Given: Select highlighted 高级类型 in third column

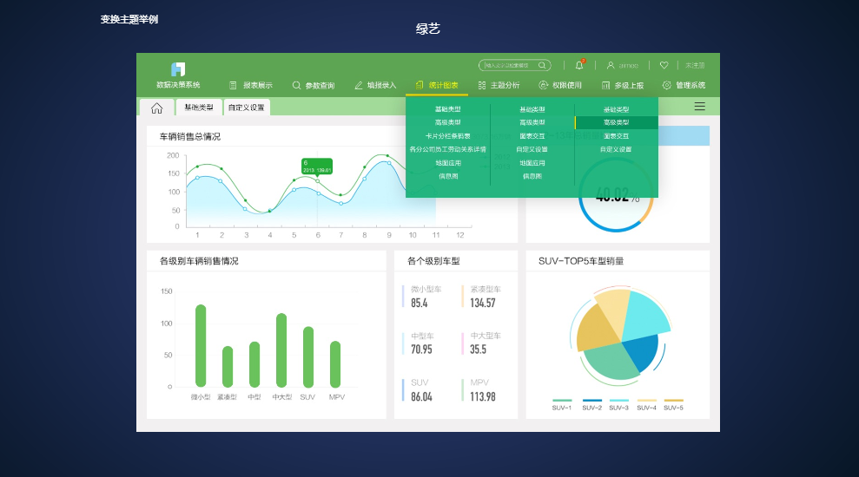Looking at the screenshot, I should click(617, 122).
